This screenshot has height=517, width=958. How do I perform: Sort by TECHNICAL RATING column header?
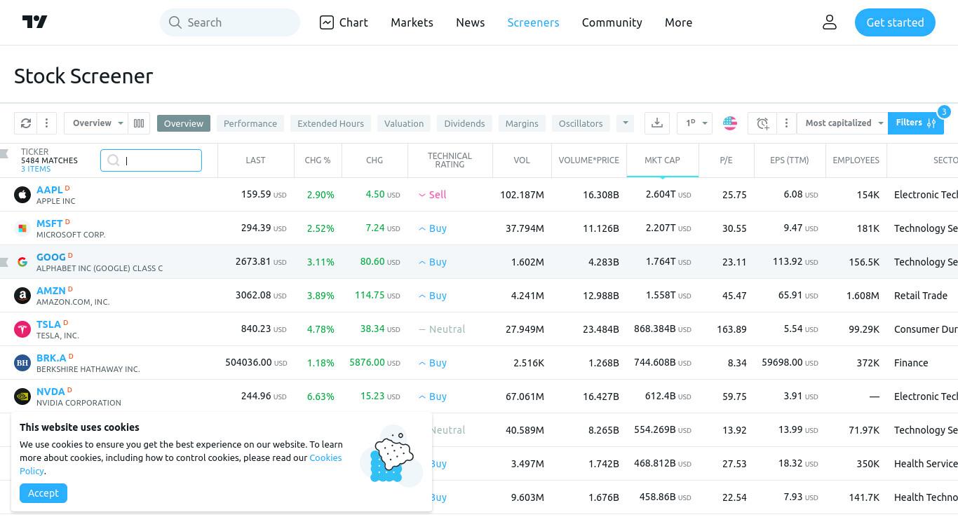click(450, 160)
